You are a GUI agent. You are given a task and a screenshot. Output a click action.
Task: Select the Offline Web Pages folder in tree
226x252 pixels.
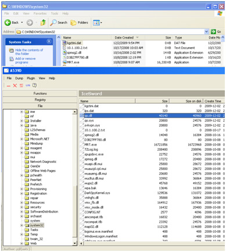point(40,171)
